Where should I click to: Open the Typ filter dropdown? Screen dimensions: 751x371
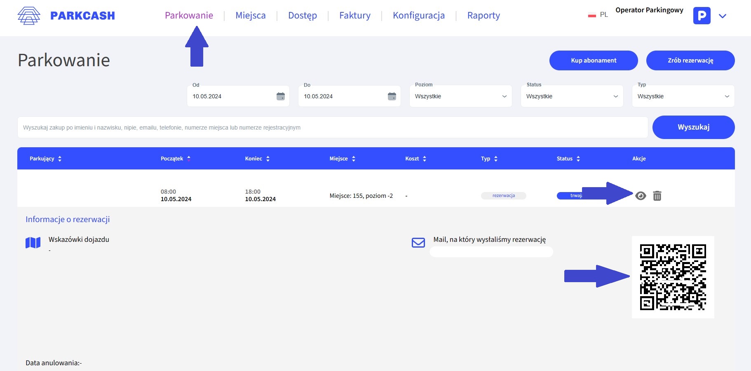(x=683, y=96)
